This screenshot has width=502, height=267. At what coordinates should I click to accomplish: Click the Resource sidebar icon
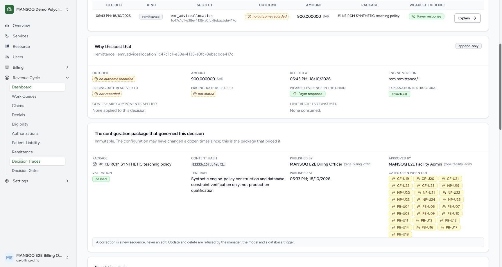[7, 46]
